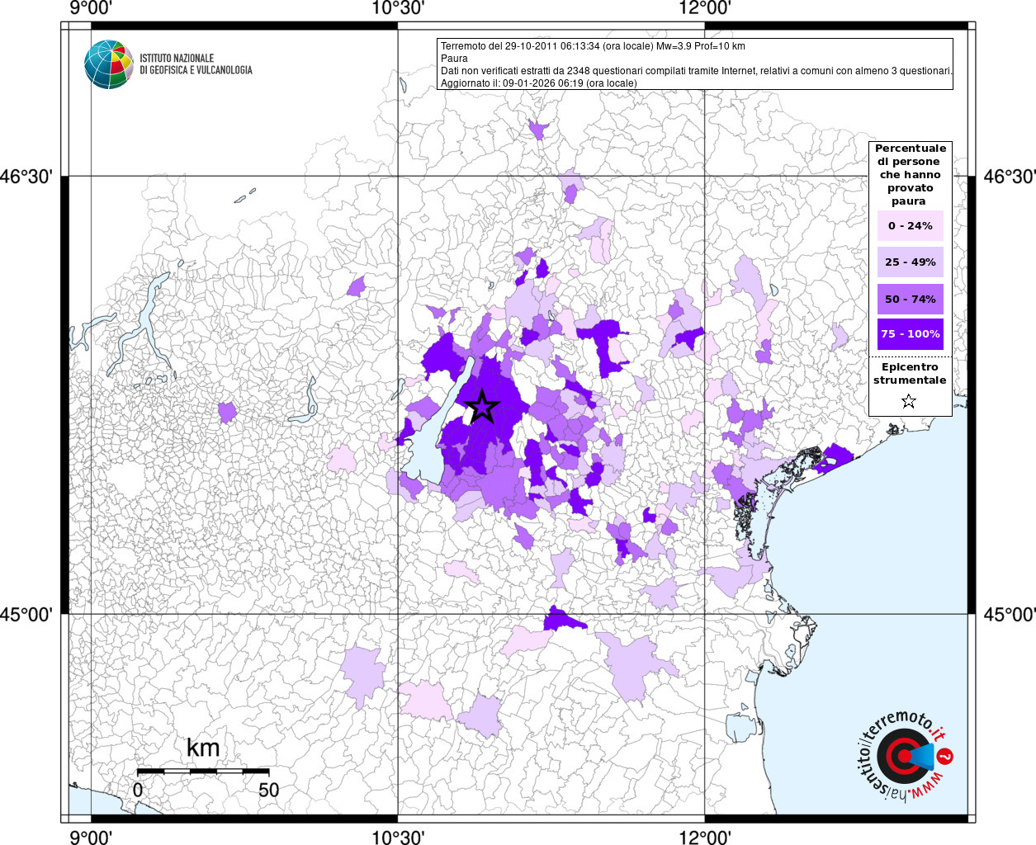Image resolution: width=1036 pixels, height=845 pixels.
Task: Click the 'Percentuale di persone' legend title
Action: pos(910,174)
